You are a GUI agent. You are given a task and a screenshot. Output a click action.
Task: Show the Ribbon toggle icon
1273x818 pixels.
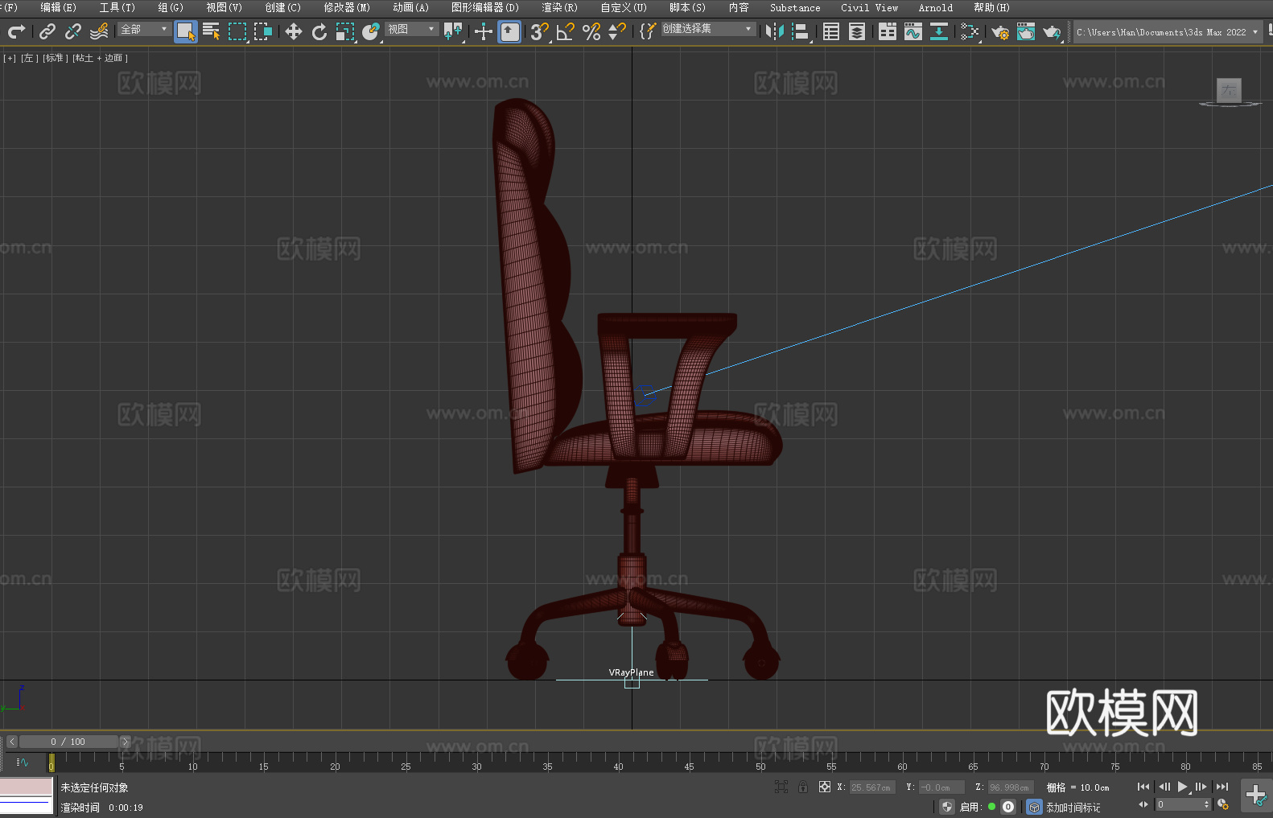tap(888, 31)
